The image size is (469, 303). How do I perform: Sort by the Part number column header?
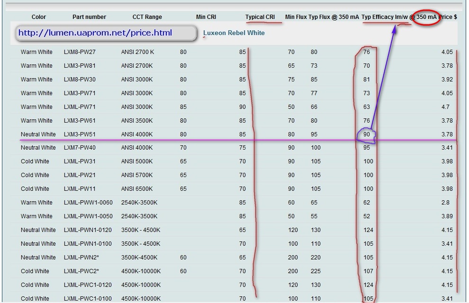[89, 17]
